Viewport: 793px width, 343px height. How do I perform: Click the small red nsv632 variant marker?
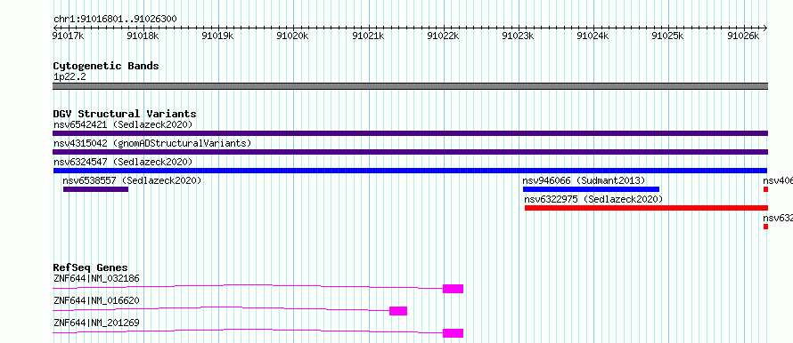(765, 227)
